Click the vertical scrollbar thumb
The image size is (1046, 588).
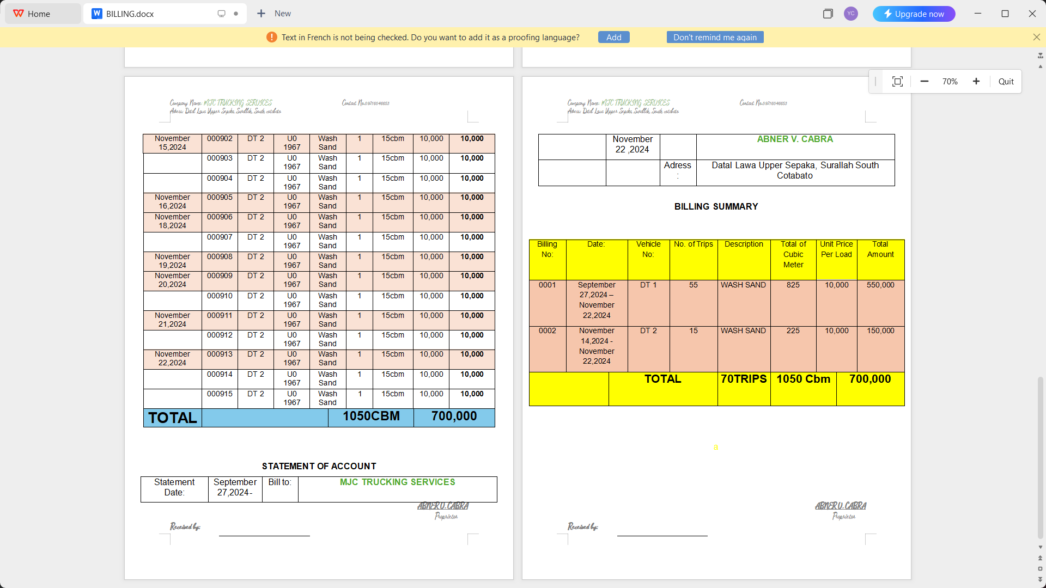point(1040,457)
